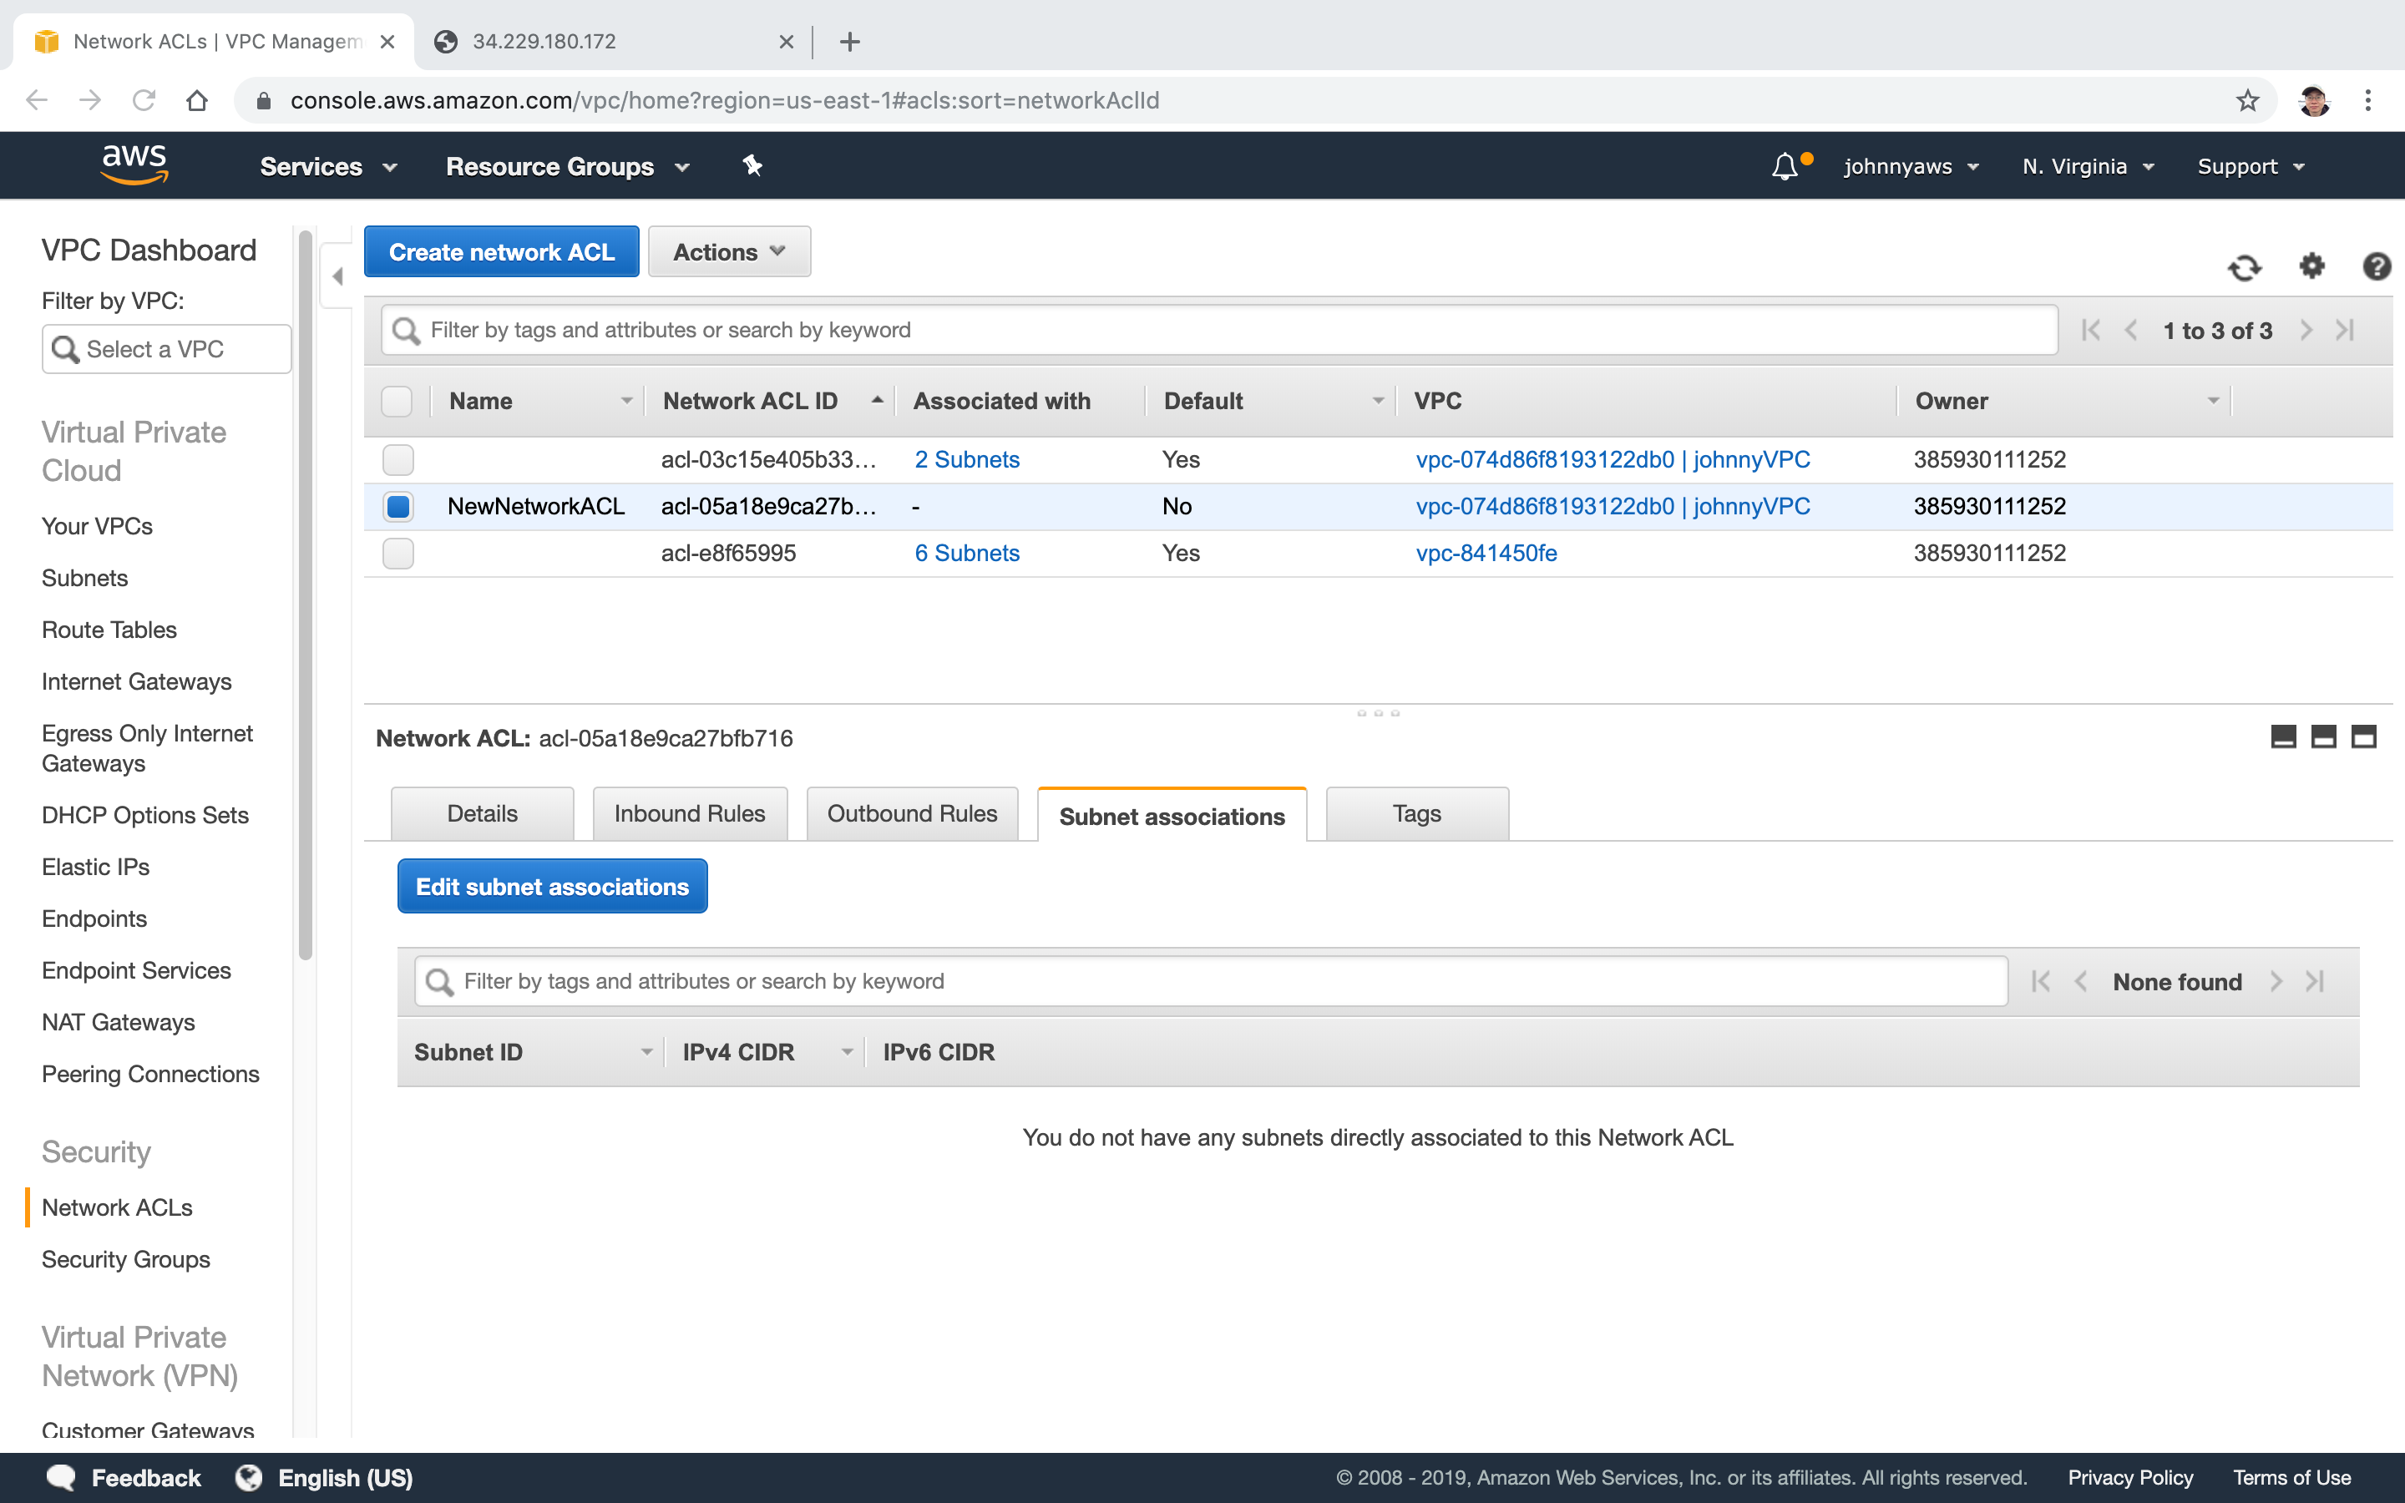
Task: Click the browser home icon
Action: point(197,100)
